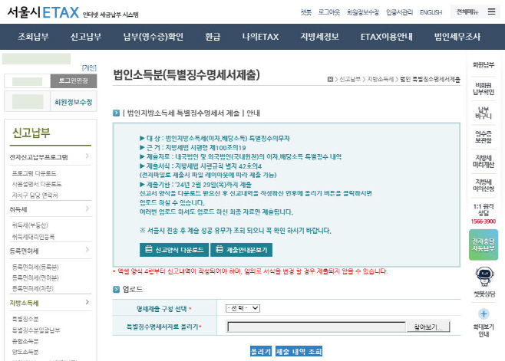Click the 신고양식 다운로드 button
The image size is (505, 361).
point(174,250)
